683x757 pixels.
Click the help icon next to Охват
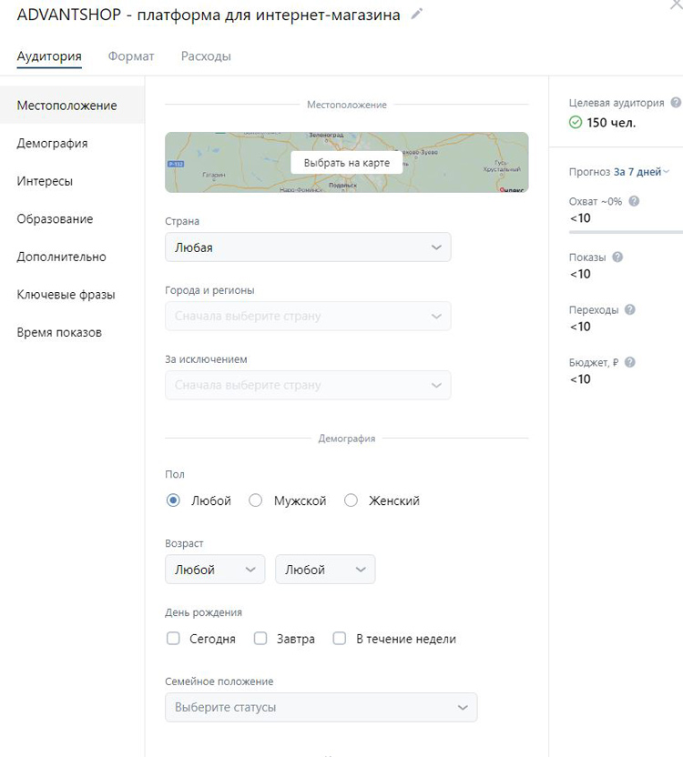click(634, 201)
